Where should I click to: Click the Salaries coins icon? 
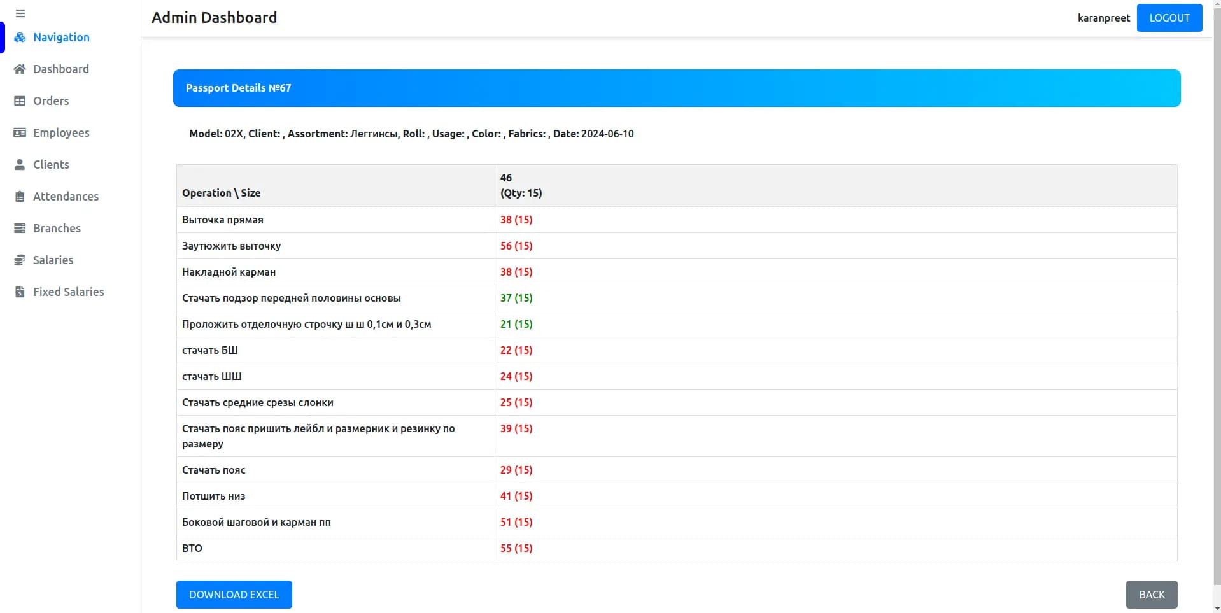[x=20, y=260]
